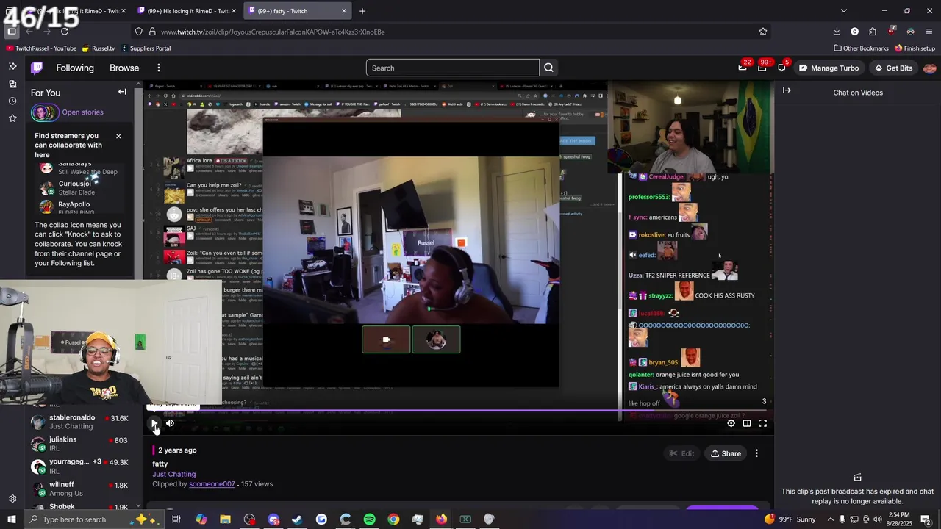The width and height of the screenshot is (941, 529).
Task: Mute the clip volume
Action: tap(170, 423)
